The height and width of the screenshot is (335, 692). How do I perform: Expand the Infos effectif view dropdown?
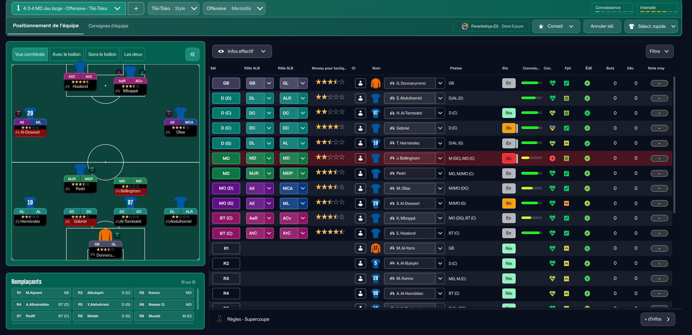point(242,51)
